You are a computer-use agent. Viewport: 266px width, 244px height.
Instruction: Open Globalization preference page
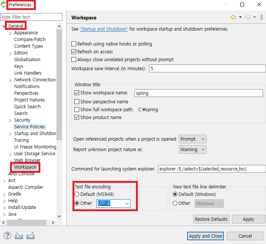coord(27,59)
